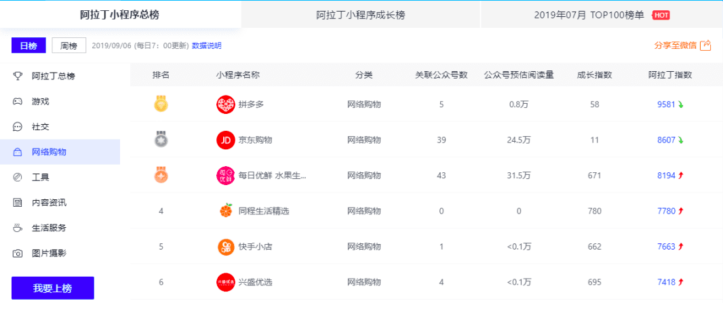Select the 日榜 daily ranking button
Screen dimensions: 723x318
(28, 45)
